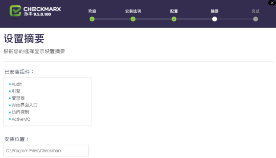
Task: Select the 摘要 step label
Action: pos(214,11)
